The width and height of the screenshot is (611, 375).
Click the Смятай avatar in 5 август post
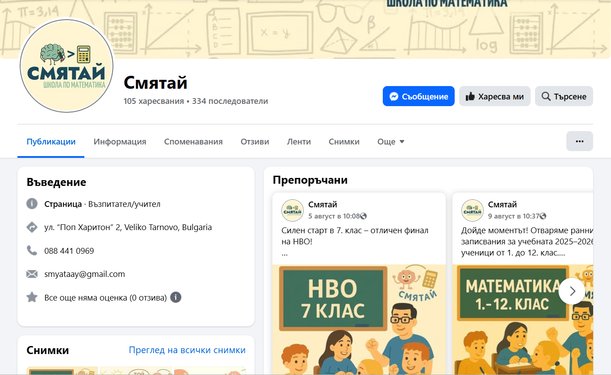pos(293,210)
